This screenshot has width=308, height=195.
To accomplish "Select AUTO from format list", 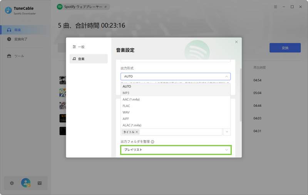I will pyautogui.click(x=176, y=86).
